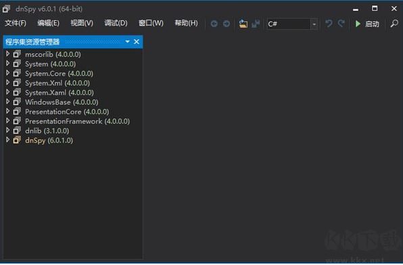Select System (4.0.0.0) tree row
The width and height of the screenshot is (403, 265).
point(50,64)
